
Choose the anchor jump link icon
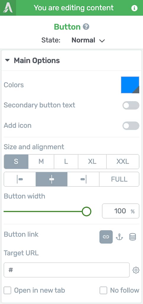(x=119, y=237)
